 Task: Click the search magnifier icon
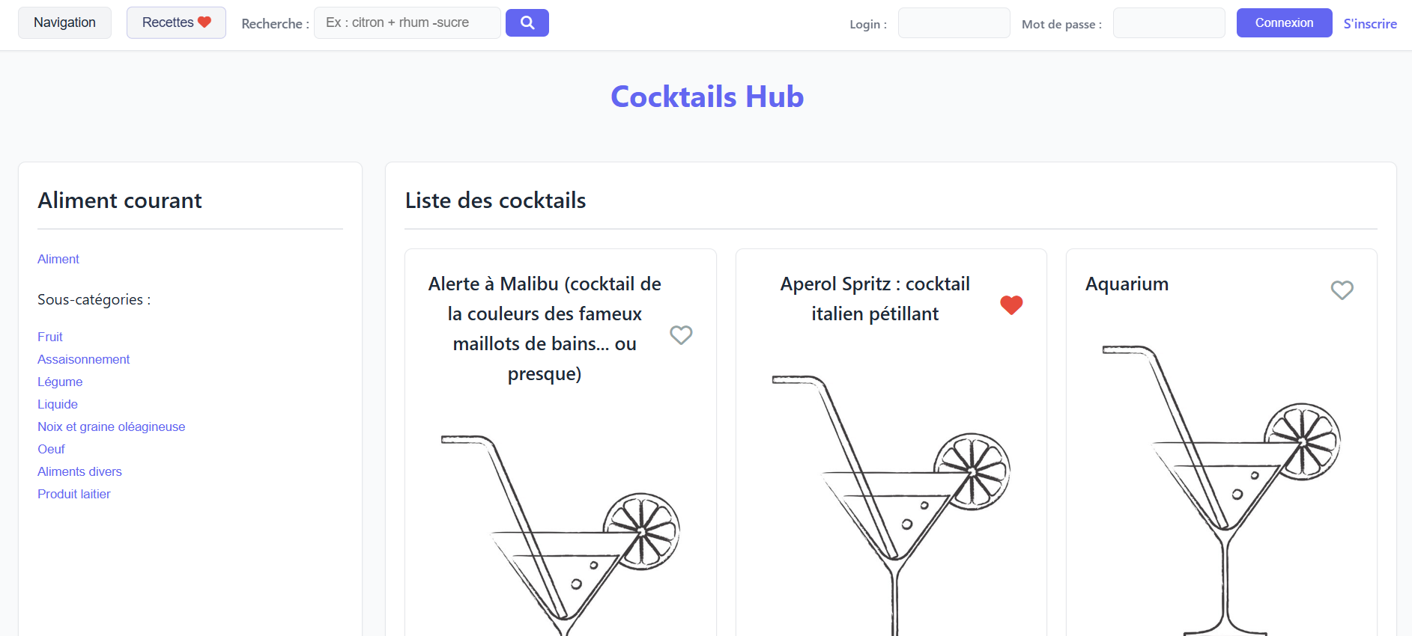point(527,22)
